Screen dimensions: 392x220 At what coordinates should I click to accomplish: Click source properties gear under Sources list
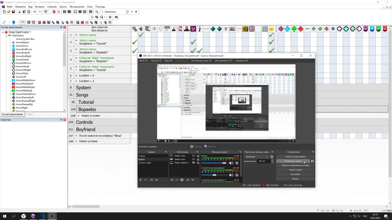[182, 180]
